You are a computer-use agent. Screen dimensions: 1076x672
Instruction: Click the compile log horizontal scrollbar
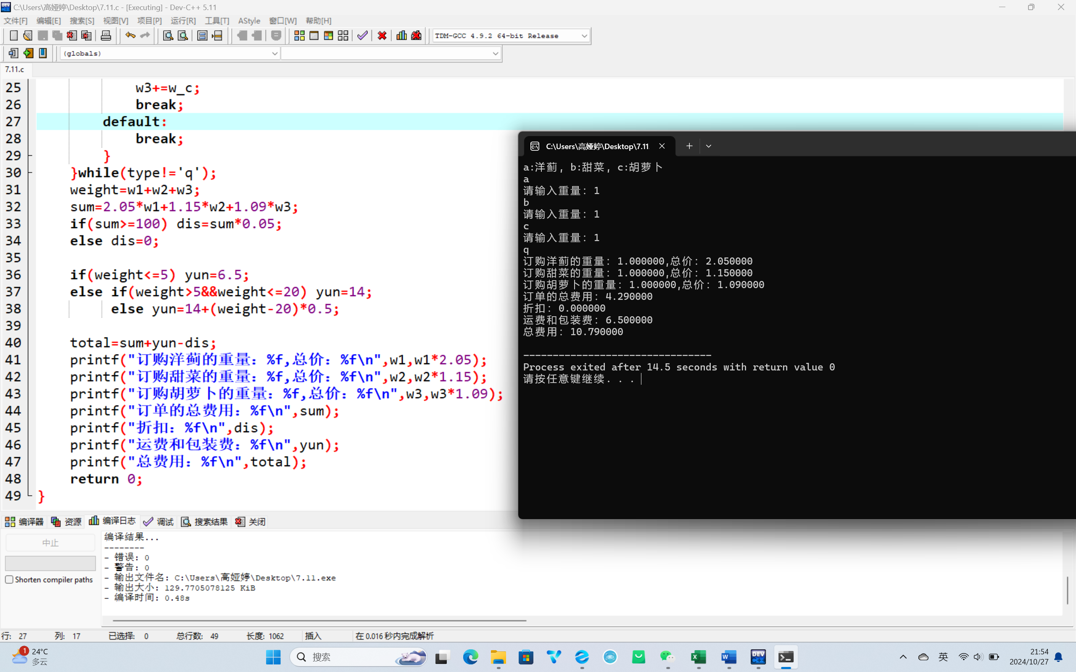pos(319,620)
